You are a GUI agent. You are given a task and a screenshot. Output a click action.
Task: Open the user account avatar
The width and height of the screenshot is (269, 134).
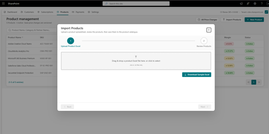coord(268,3)
